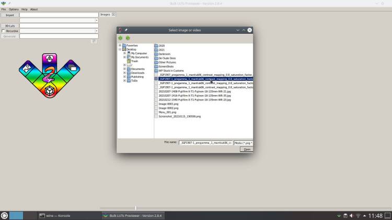Screen dimensions: 392x220
Task: Click the text field next to 3D-Luts
Action: pos(59,26)
